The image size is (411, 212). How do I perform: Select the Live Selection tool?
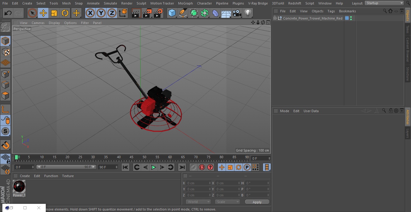coord(32,13)
